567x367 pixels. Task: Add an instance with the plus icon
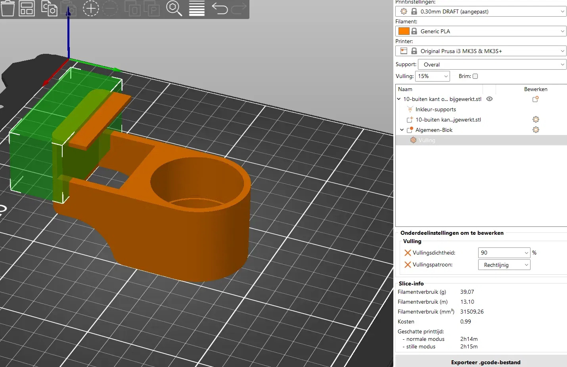(90, 8)
